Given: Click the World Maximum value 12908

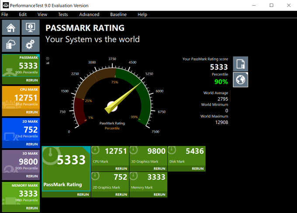Looking at the screenshot, I should pyautogui.click(x=221, y=122).
